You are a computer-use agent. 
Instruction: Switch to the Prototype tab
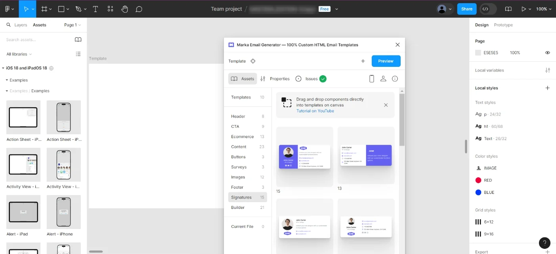(x=503, y=25)
